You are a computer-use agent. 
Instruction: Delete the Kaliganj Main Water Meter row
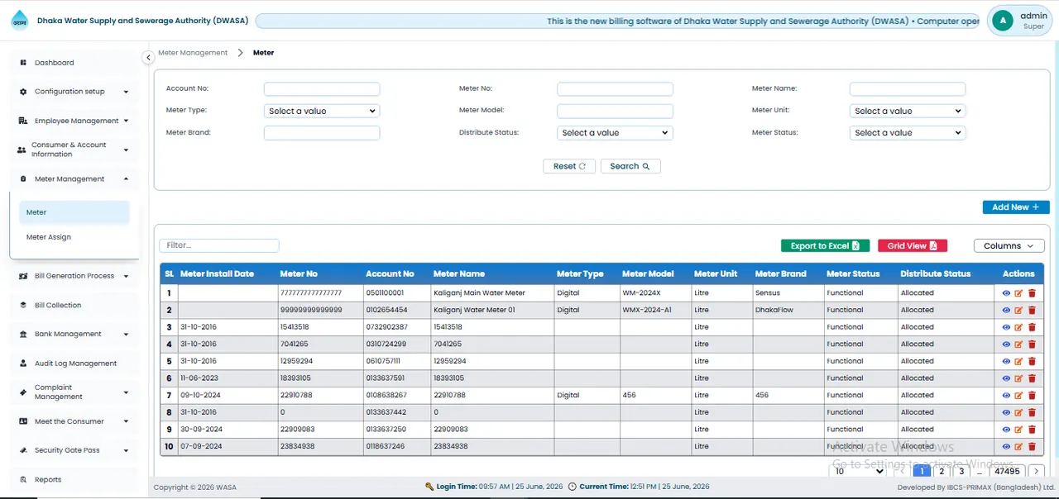tap(1032, 293)
